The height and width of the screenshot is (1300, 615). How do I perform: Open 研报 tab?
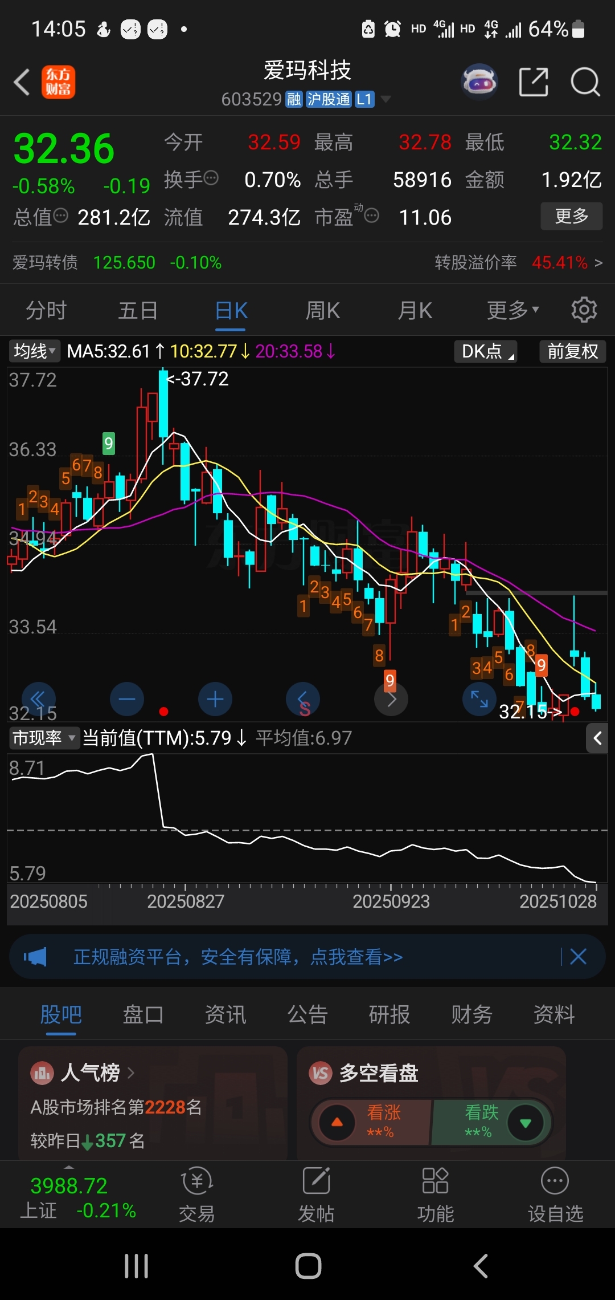389,1015
